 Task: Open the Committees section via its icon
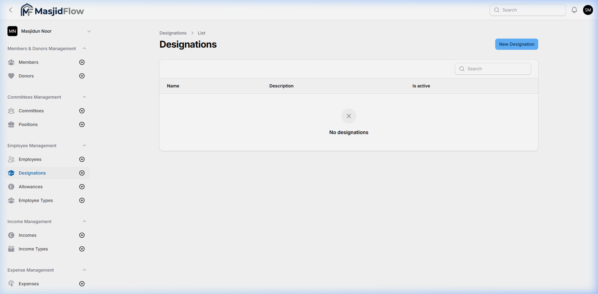[11, 111]
